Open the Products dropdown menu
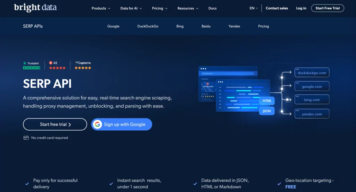 coord(101,8)
